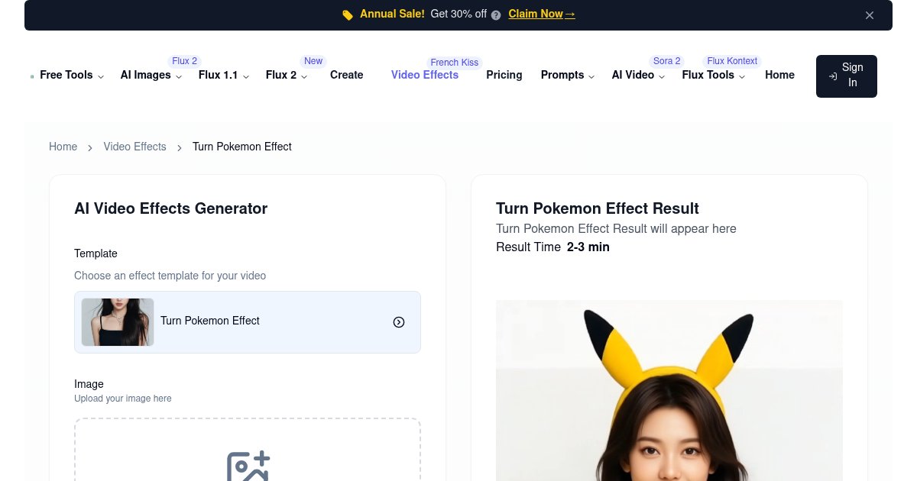Click the Pikachu ears result preview image

click(669, 390)
